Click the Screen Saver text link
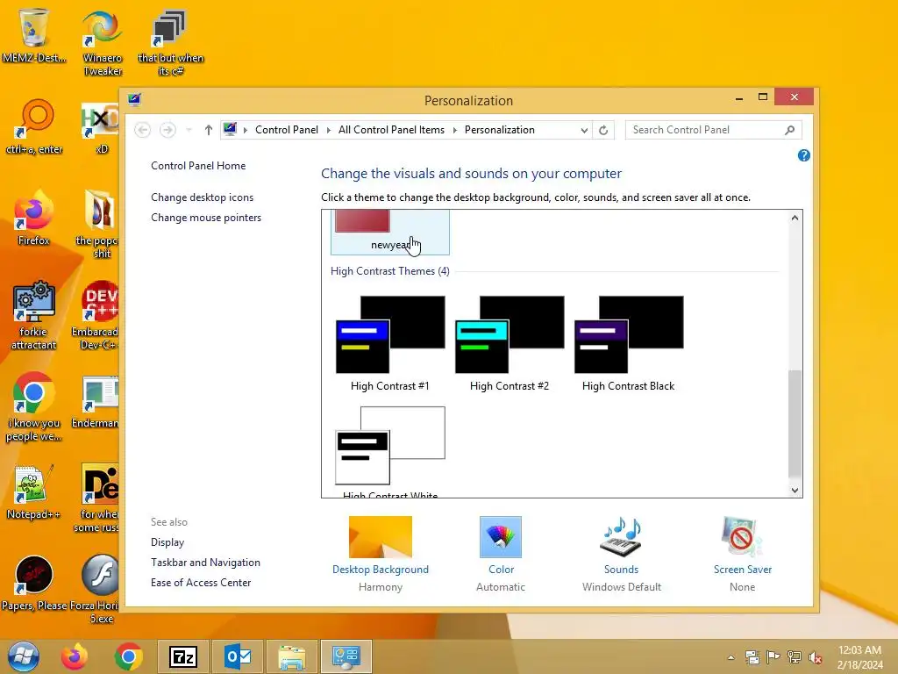Viewport: 898px width, 674px height. coord(743,569)
